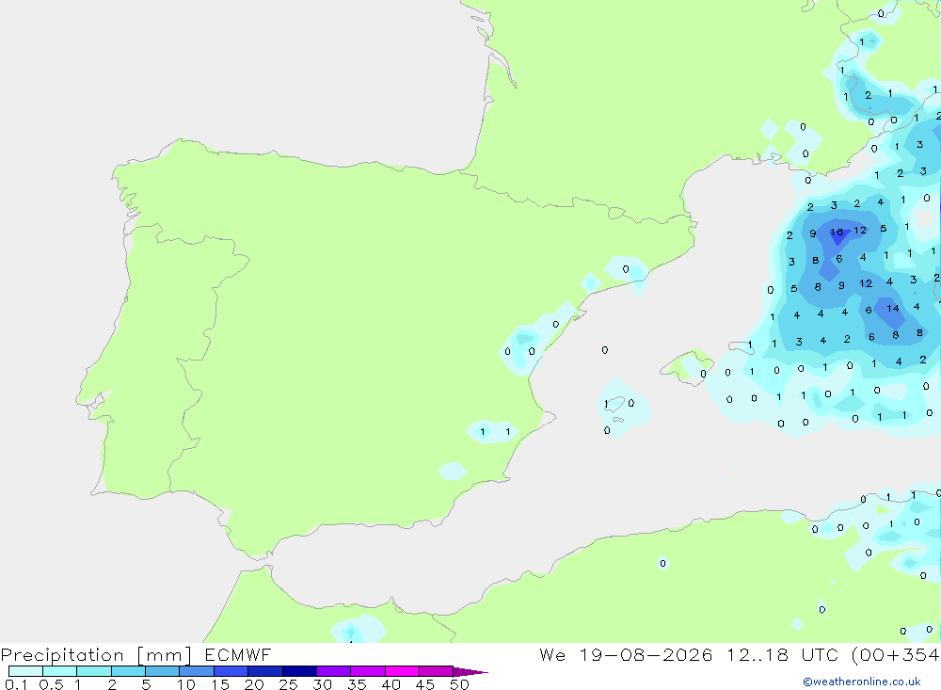Click the '18' precipitation value on the map
941x690 pixels.
837,232
